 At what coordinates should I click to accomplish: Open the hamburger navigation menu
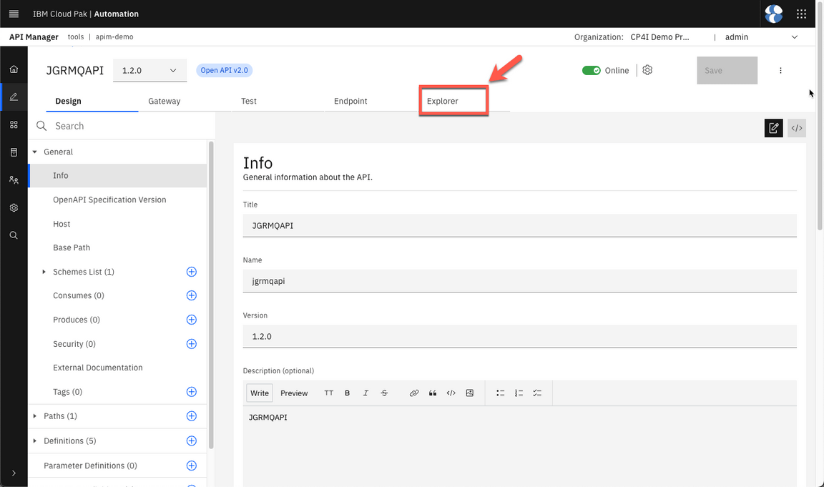pos(14,14)
